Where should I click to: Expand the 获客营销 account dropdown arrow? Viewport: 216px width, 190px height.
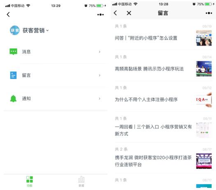47,30
